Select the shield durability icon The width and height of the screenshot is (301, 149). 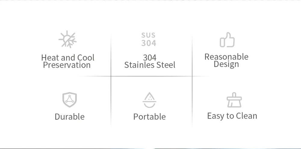click(x=70, y=100)
